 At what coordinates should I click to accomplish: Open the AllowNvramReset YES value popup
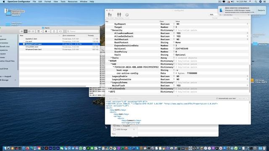[x=248, y=33]
